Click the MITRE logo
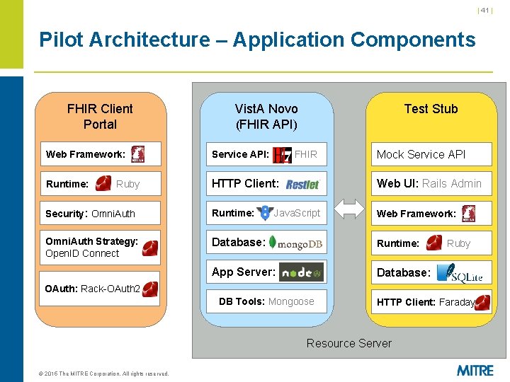This screenshot has height=382, width=510. coord(475,370)
